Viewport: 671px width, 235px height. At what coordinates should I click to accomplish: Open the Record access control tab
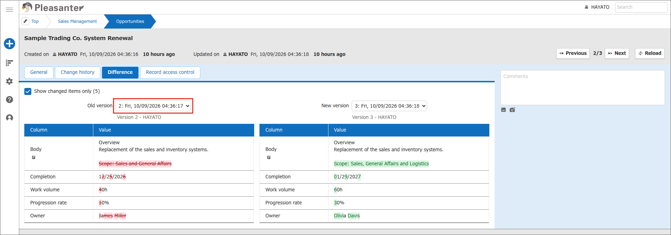point(170,72)
